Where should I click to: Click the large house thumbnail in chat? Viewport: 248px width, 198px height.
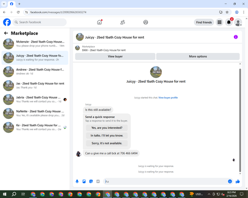pos(156,72)
